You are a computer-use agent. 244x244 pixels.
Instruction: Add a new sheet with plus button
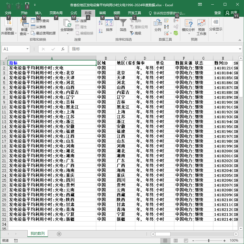(59, 234)
